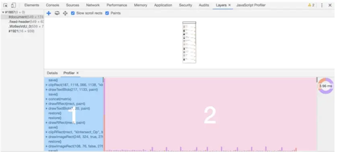Open the DevTools three-dot customize menu
This screenshot has height=152, width=337.
[x=322, y=5]
